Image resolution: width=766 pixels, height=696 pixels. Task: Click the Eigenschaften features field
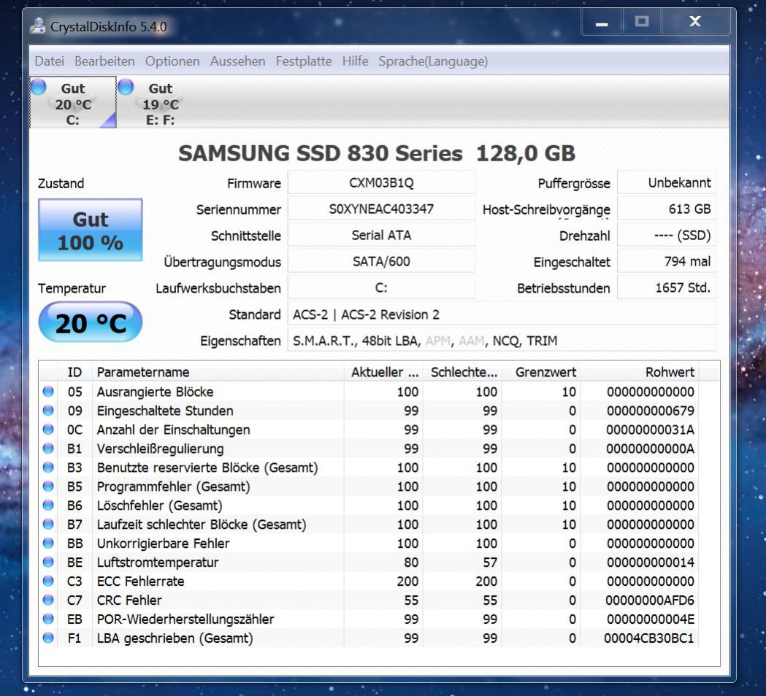pyautogui.click(x=502, y=341)
